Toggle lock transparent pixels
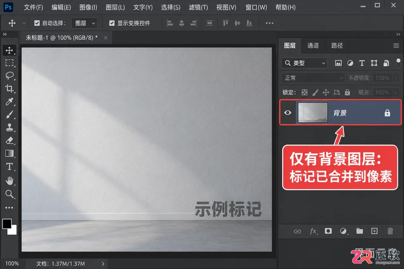Screen dimensions: 404x269 point(304,92)
